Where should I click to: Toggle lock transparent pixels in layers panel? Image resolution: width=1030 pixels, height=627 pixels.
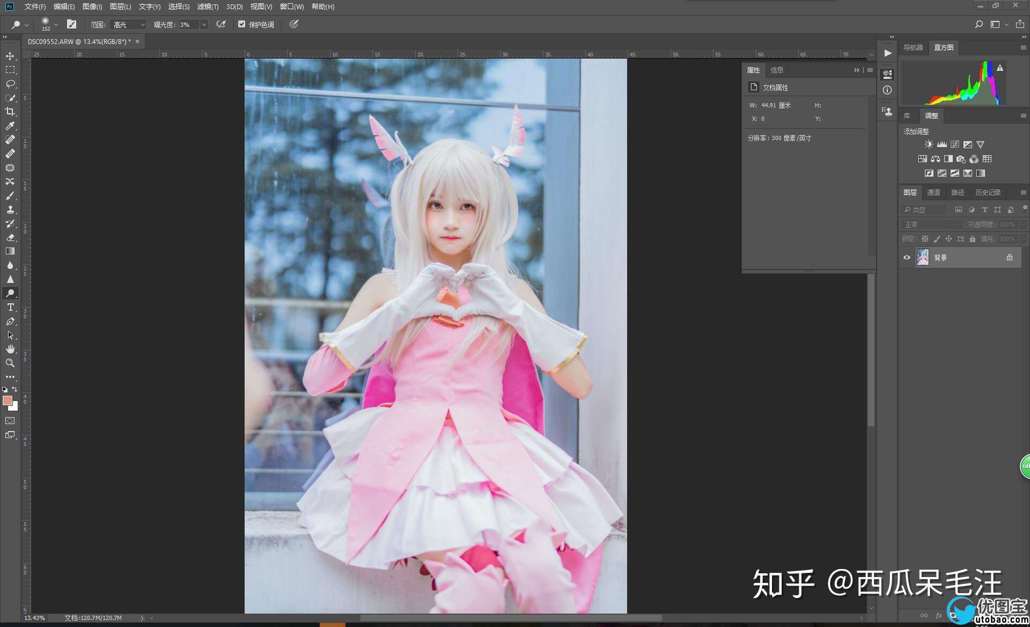pos(925,239)
